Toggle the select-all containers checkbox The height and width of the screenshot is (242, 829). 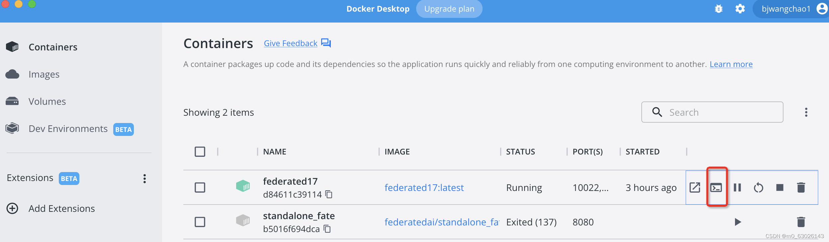click(x=200, y=152)
